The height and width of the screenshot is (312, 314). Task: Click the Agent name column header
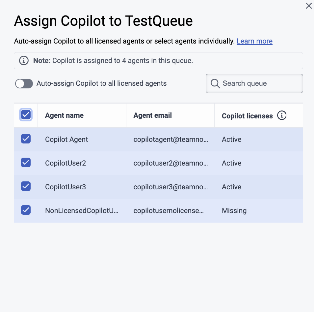[x=64, y=115]
